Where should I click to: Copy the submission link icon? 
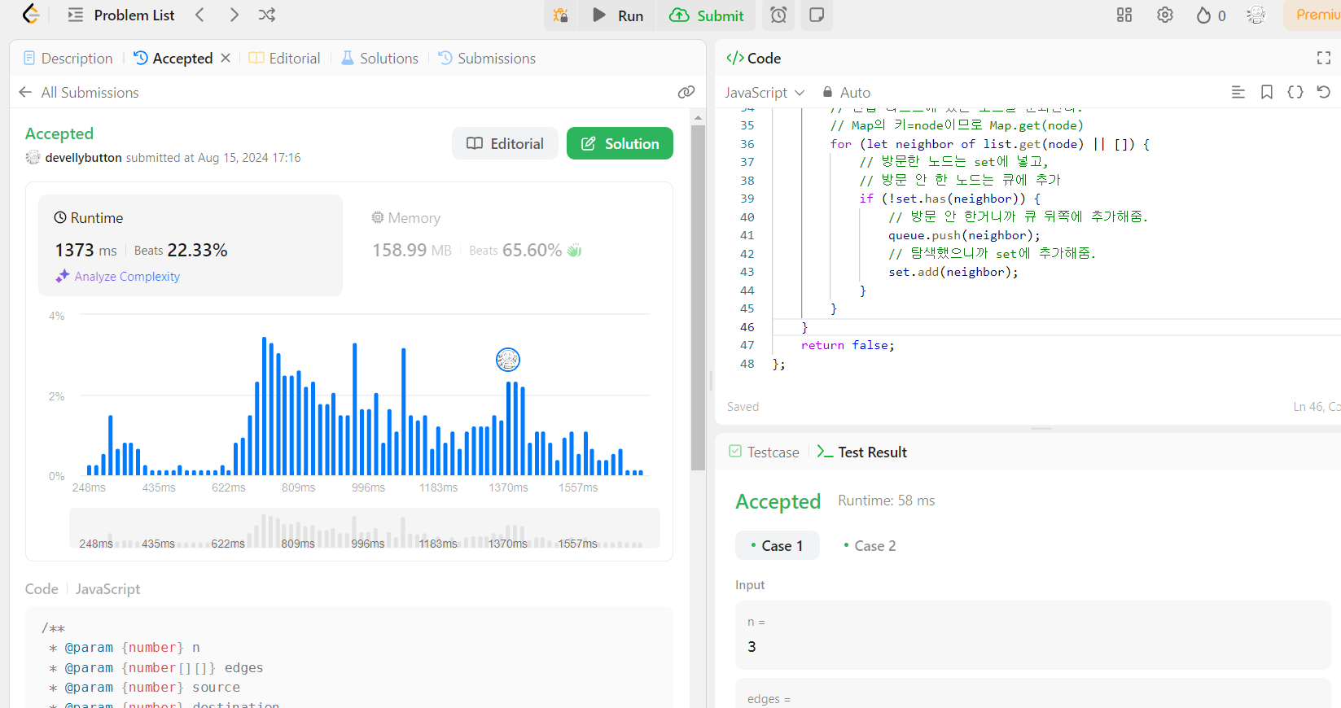686,92
